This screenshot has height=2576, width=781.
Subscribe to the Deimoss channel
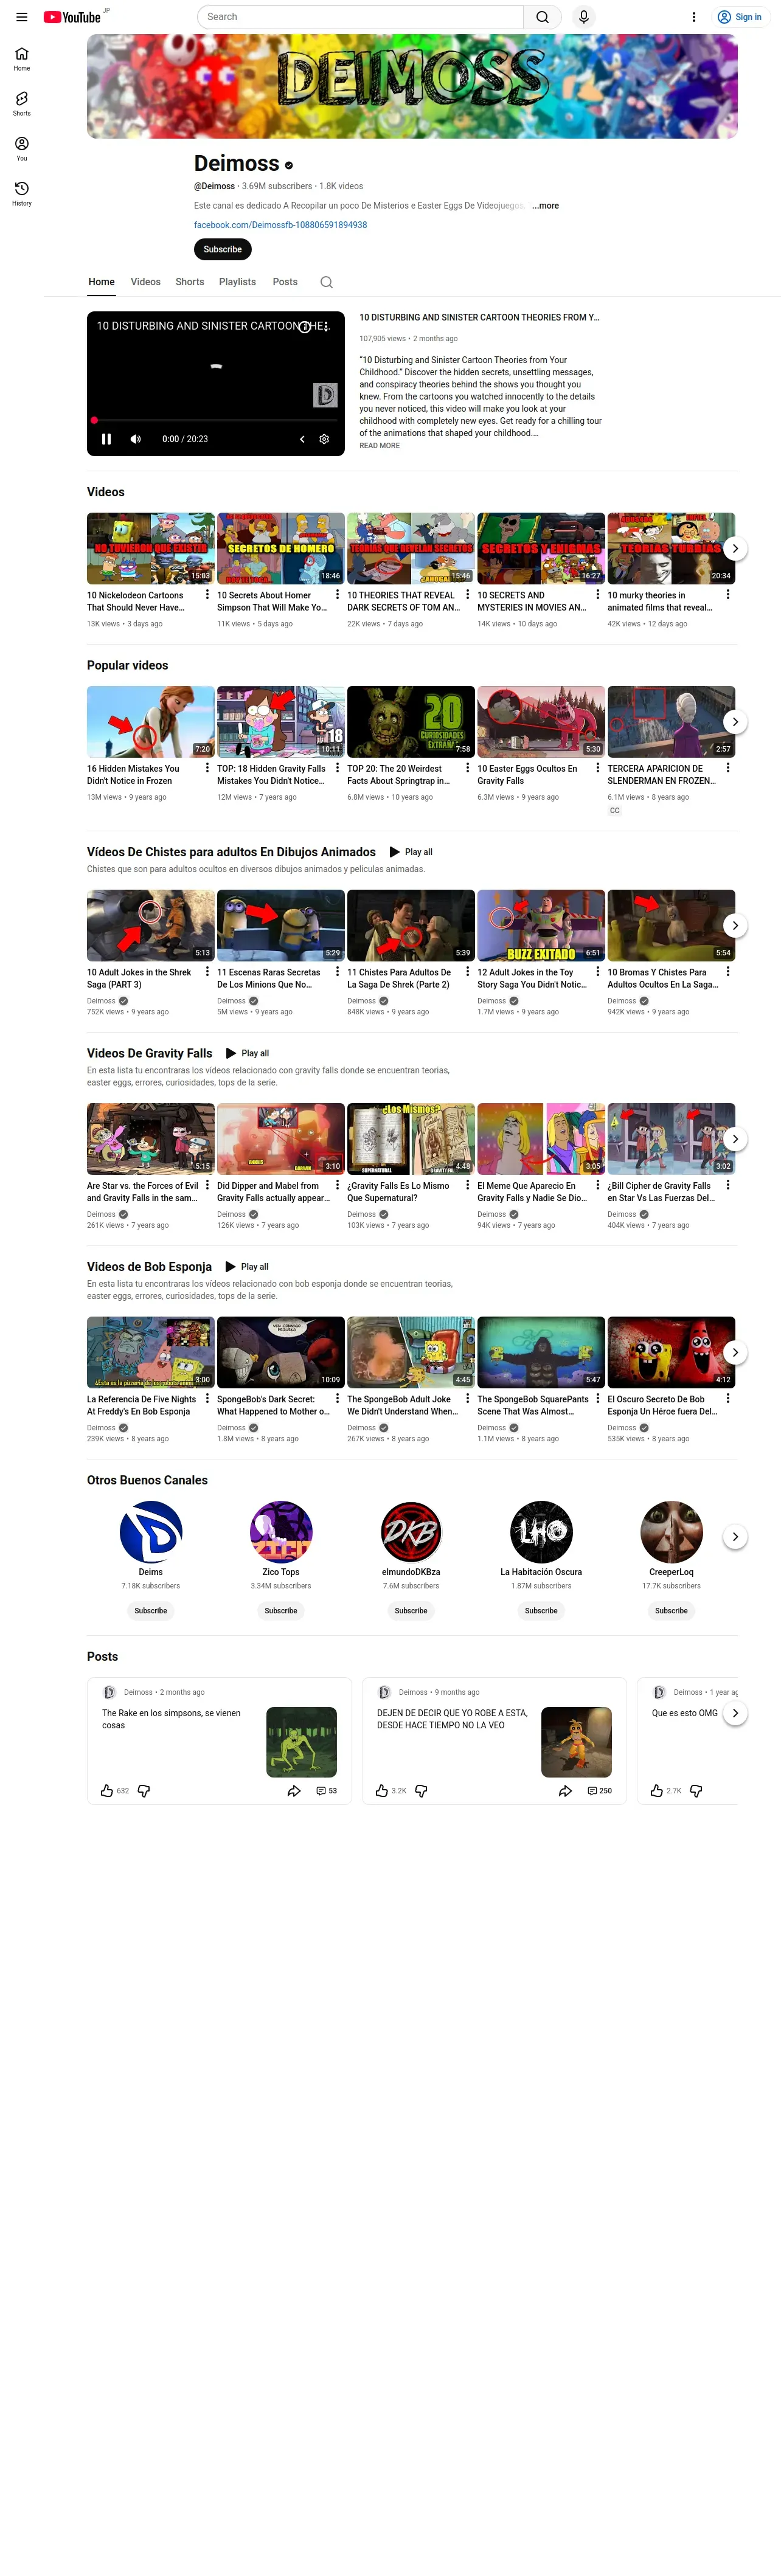(x=222, y=250)
